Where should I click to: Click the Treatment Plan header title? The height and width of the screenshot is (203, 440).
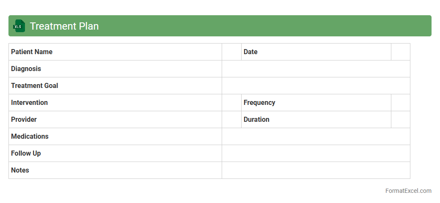(x=64, y=26)
